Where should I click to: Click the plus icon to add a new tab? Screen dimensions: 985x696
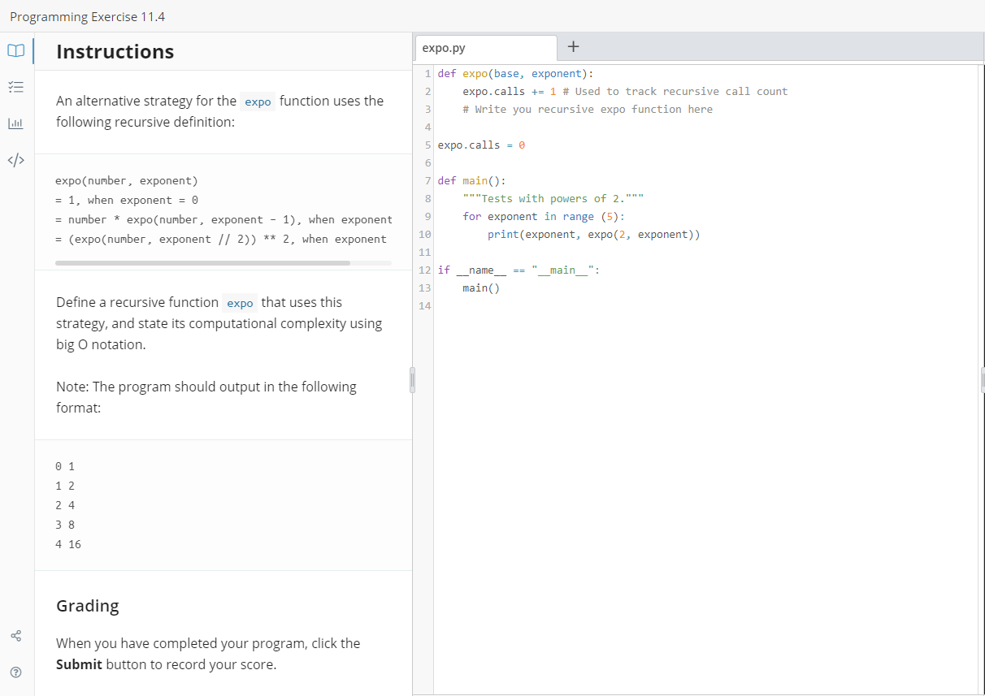click(x=573, y=47)
